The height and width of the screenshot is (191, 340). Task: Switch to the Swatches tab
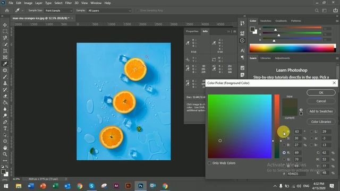[266, 21]
